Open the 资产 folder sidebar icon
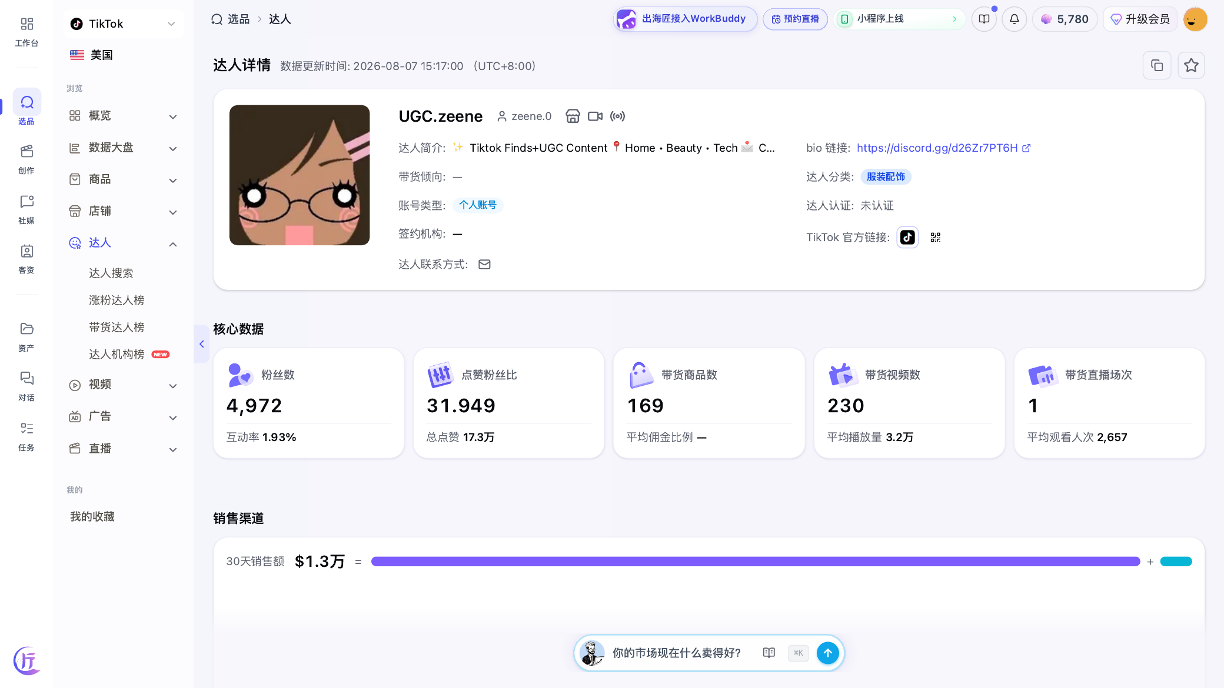Screen dimensions: 1224x688 [26, 337]
